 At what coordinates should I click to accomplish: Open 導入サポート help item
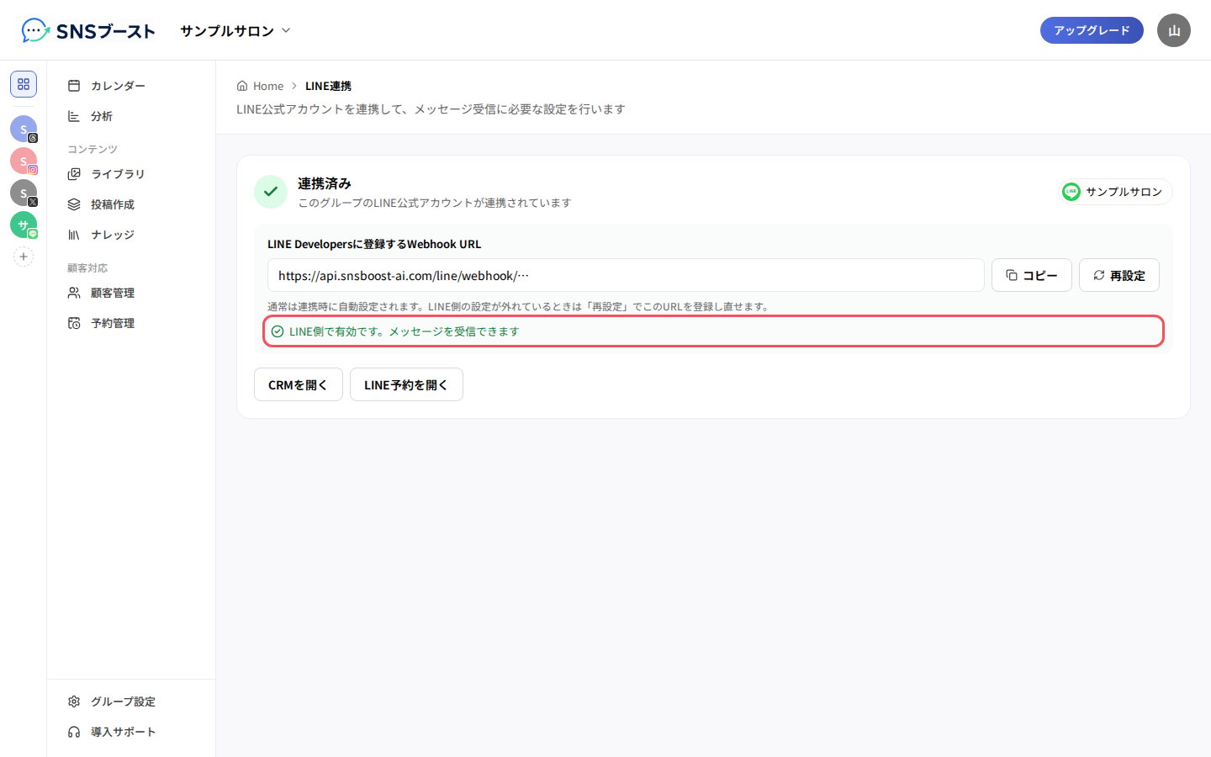point(131,732)
